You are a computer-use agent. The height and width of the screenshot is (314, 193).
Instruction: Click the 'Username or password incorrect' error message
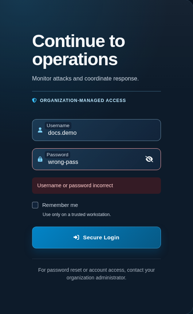pyautogui.click(x=96, y=185)
